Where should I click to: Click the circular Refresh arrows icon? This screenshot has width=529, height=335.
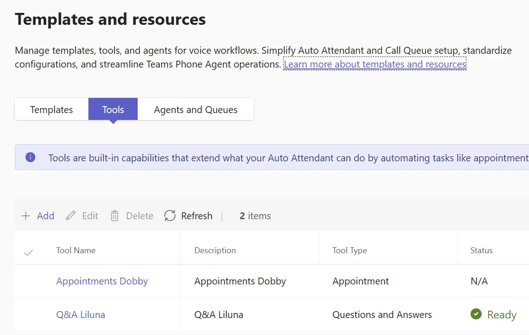[170, 216]
